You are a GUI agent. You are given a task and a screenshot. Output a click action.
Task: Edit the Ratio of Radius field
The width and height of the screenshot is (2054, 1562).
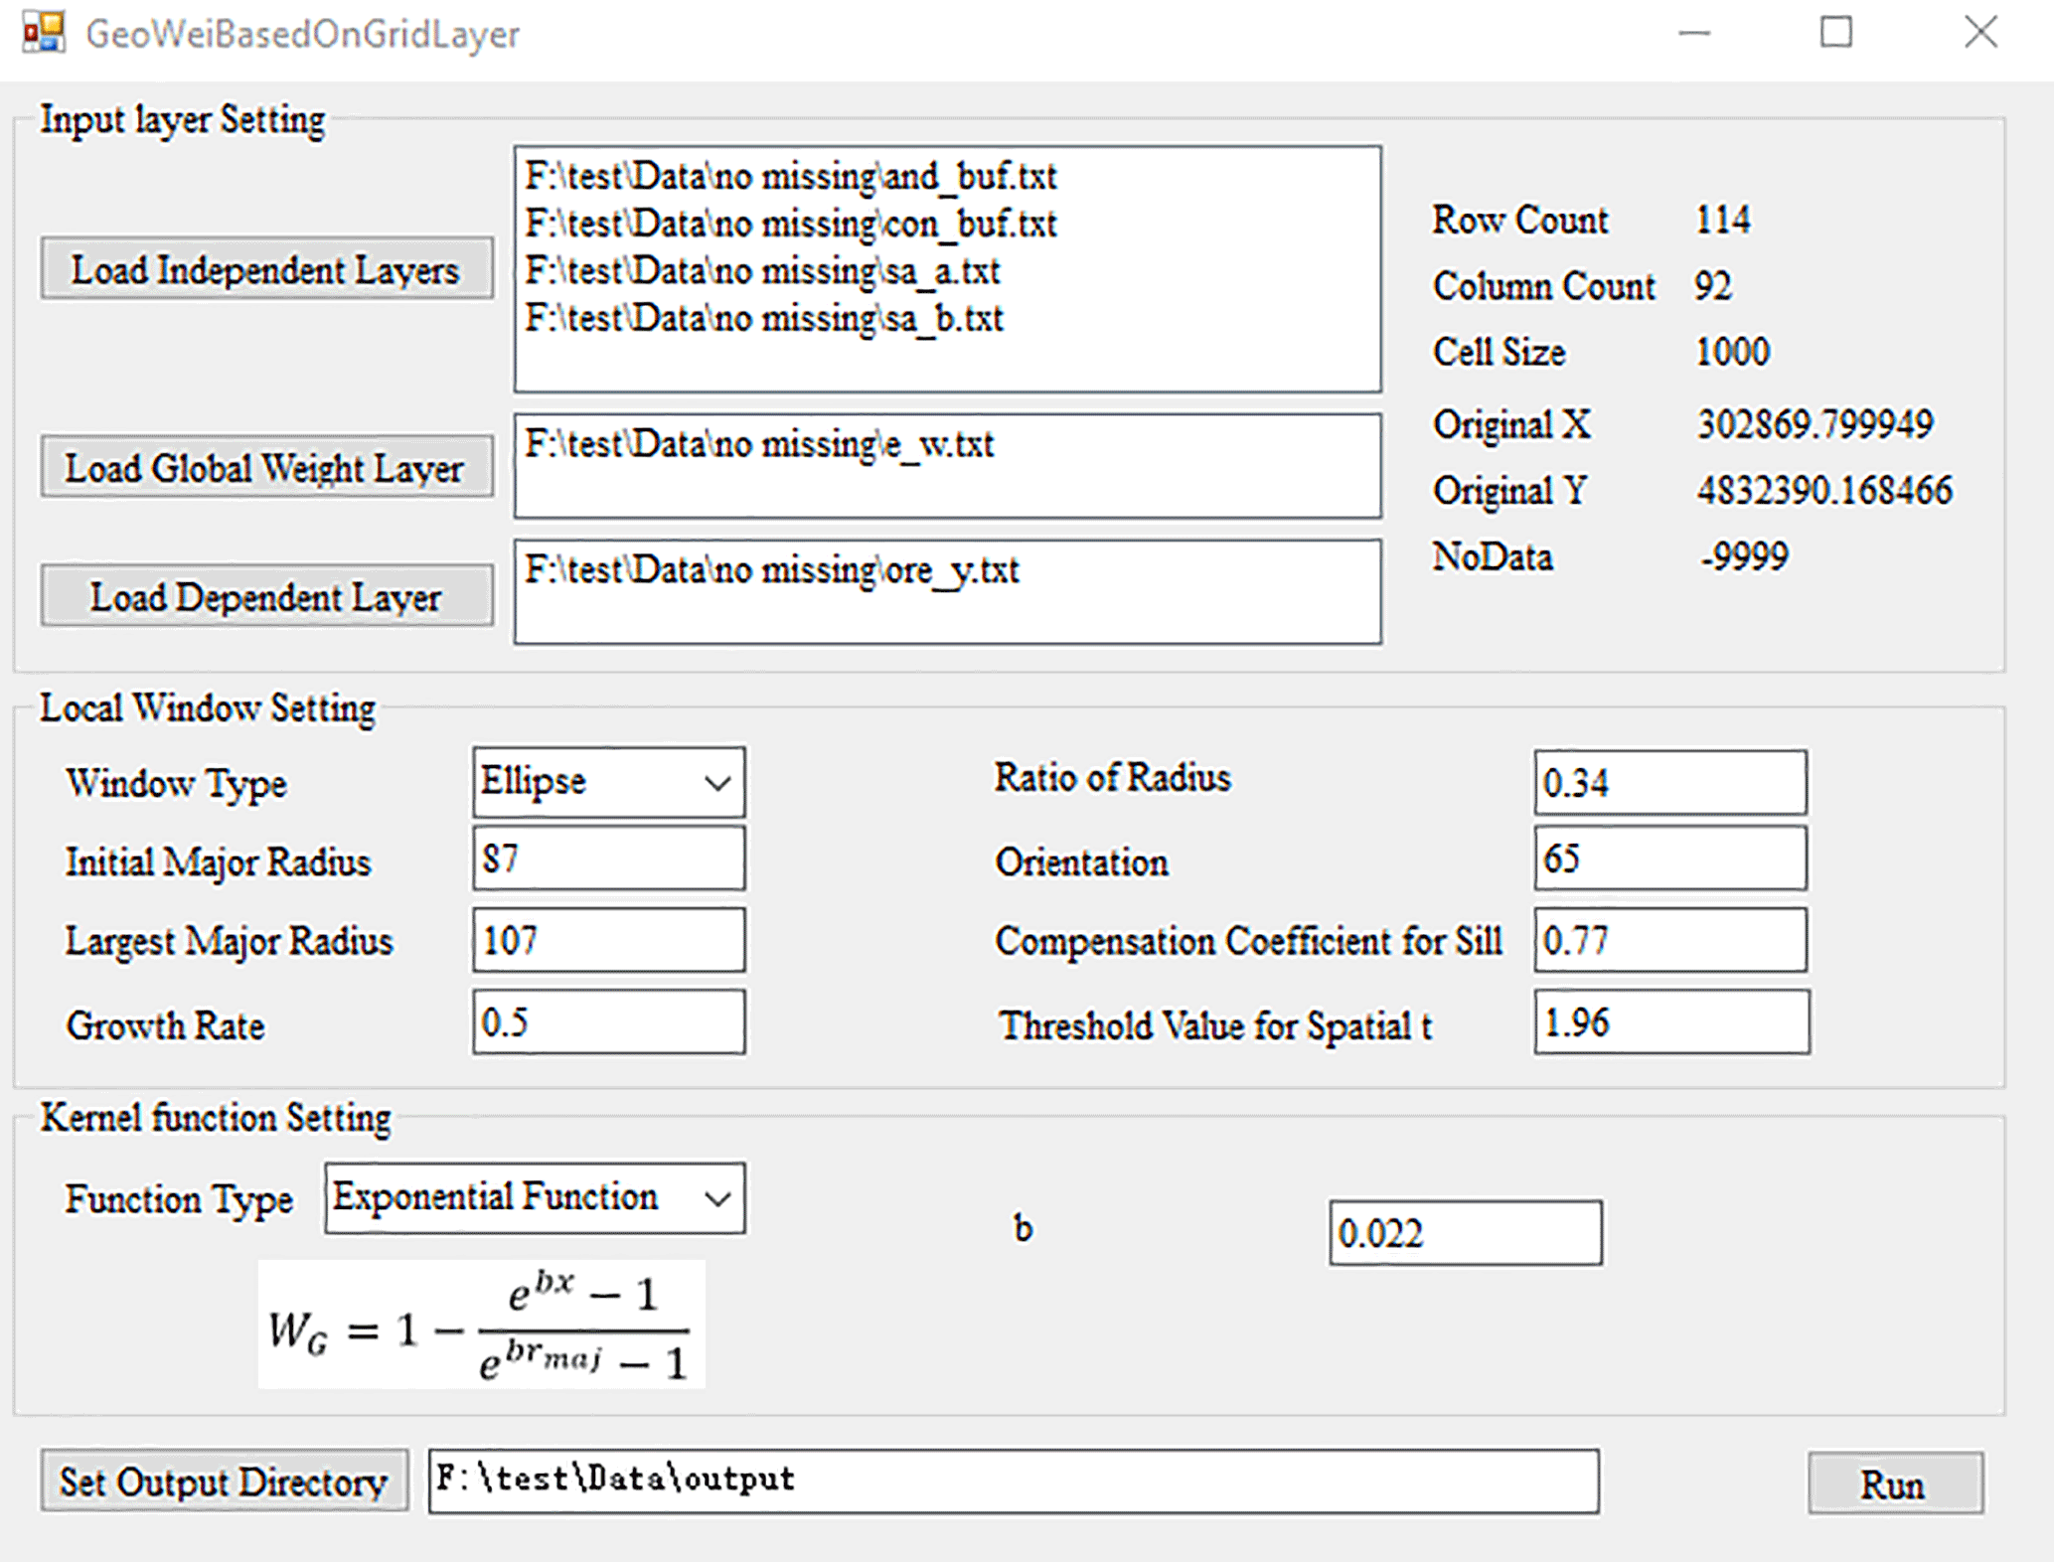click(1669, 783)
